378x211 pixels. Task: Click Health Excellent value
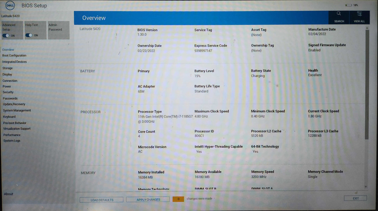[315, 75]
